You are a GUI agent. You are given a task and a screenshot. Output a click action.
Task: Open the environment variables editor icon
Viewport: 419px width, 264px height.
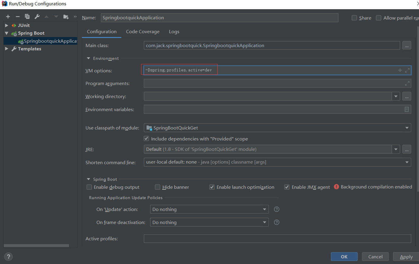pyautogui.click(x=407, y=109)
